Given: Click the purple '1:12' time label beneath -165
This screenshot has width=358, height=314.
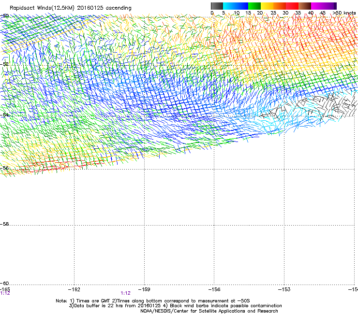Looking at the screenshot, I should [x=5, y=293].
